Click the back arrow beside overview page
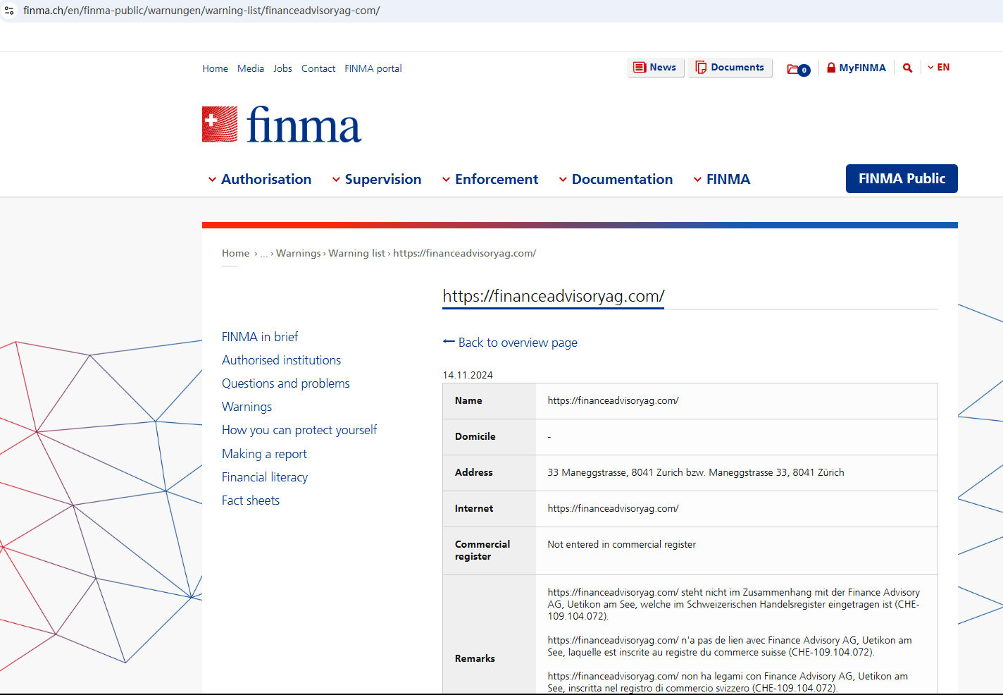The width and height of the screenshot is (1003, 695). (x=449, y=342)
